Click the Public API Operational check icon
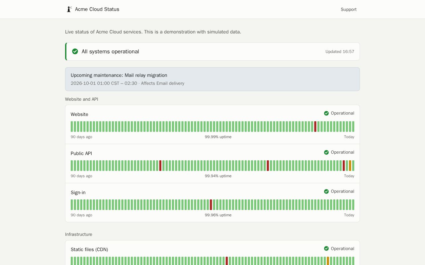This screenshot has width=425, height=265. pyautogui.click(x=326, y=152)
